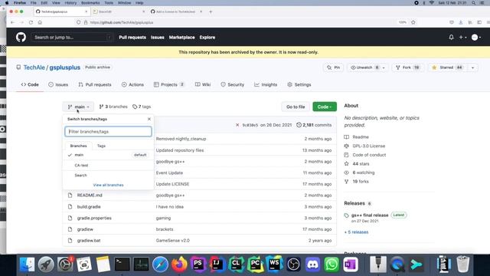Open notifications bell icon
This screenshot has height=276, width=490.
coord(451,38)
